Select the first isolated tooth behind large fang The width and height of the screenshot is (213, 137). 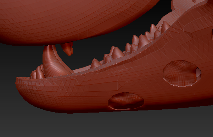click(95, 63)
